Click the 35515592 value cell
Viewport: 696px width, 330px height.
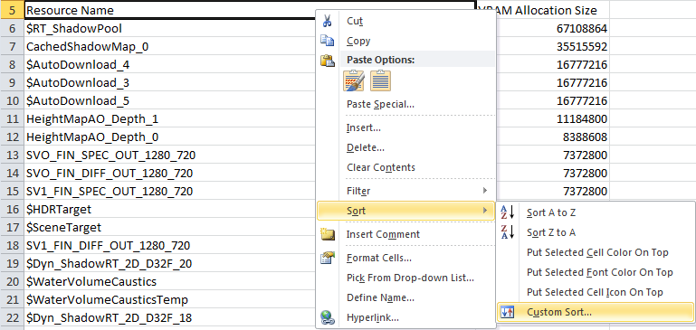553,47
